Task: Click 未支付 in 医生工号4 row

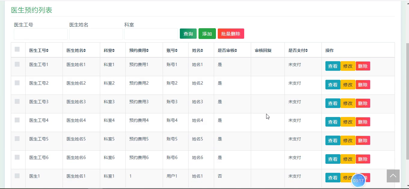Action: tap(295, 120)
